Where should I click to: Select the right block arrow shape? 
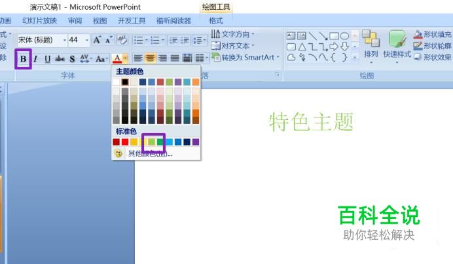point(334,47)
